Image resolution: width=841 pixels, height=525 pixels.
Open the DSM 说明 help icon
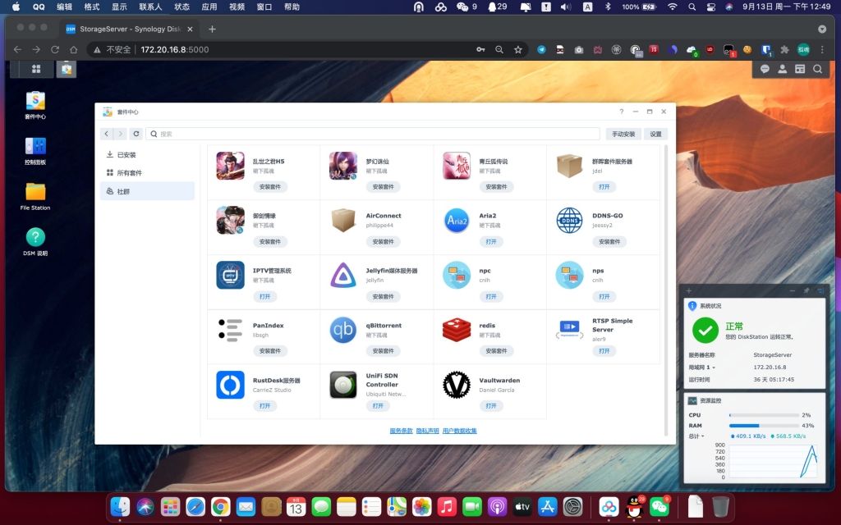(35, 237)
